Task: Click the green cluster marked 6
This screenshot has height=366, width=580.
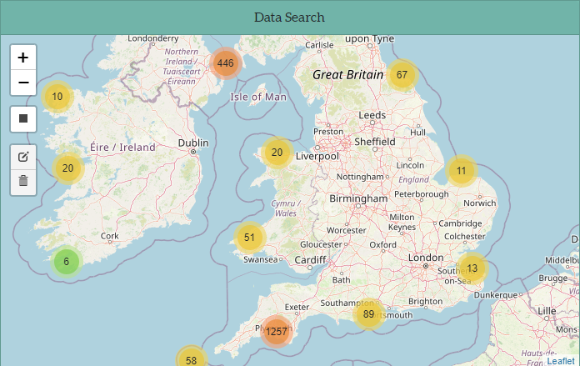Action: 67,262
